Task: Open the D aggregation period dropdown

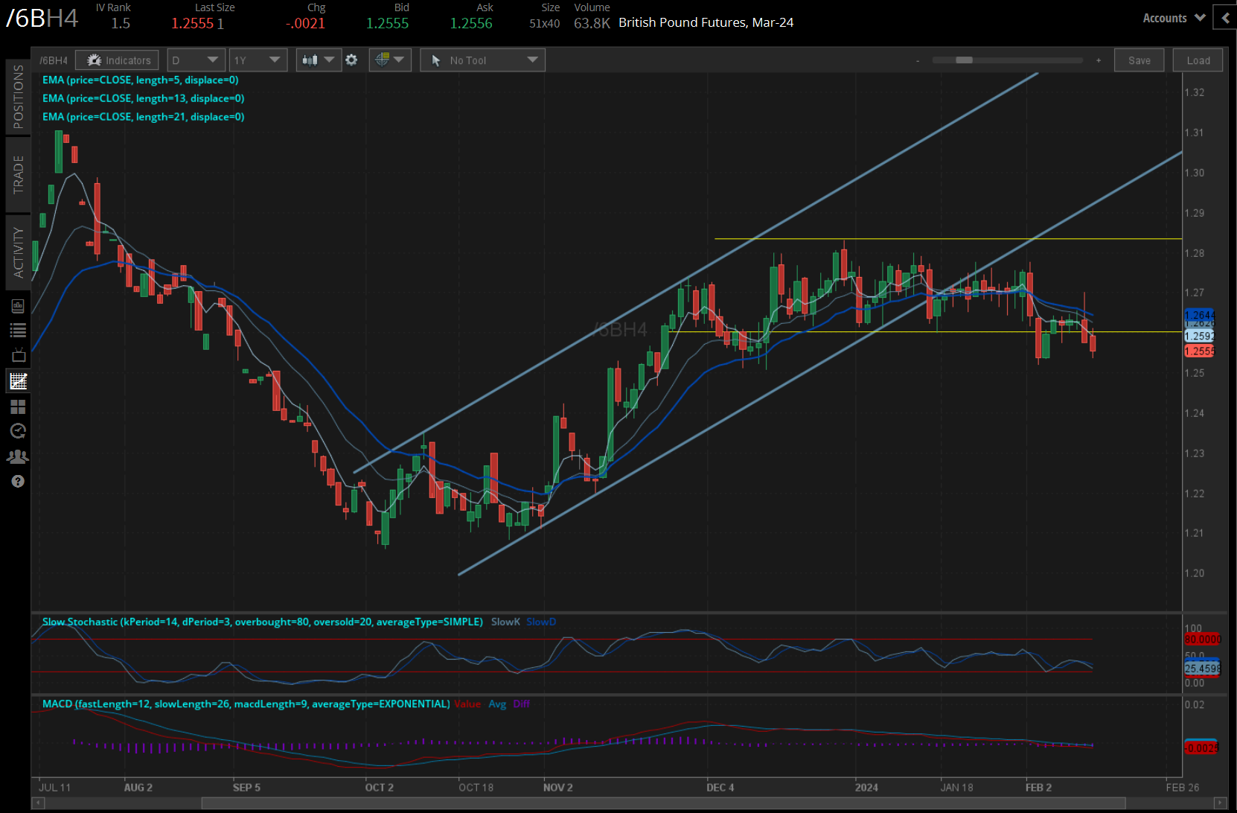Action: [x=196, y=60]
